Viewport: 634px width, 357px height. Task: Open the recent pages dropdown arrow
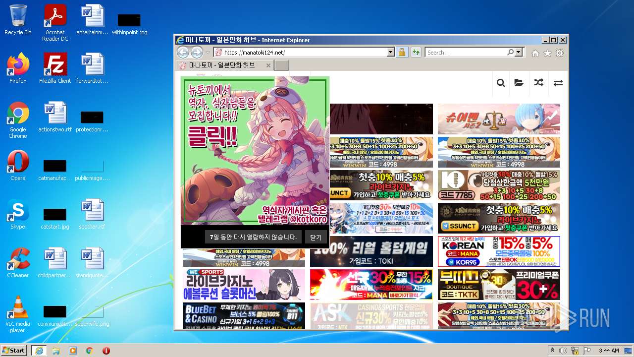click(x=208, y=53)
